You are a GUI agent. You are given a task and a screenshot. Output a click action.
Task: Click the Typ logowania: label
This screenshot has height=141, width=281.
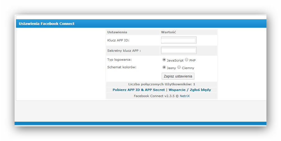pos(119,60)
